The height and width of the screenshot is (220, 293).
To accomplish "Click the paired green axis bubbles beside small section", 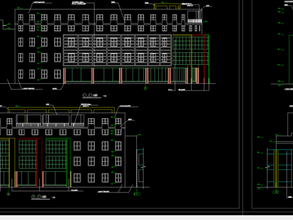I will coord(137,194).
